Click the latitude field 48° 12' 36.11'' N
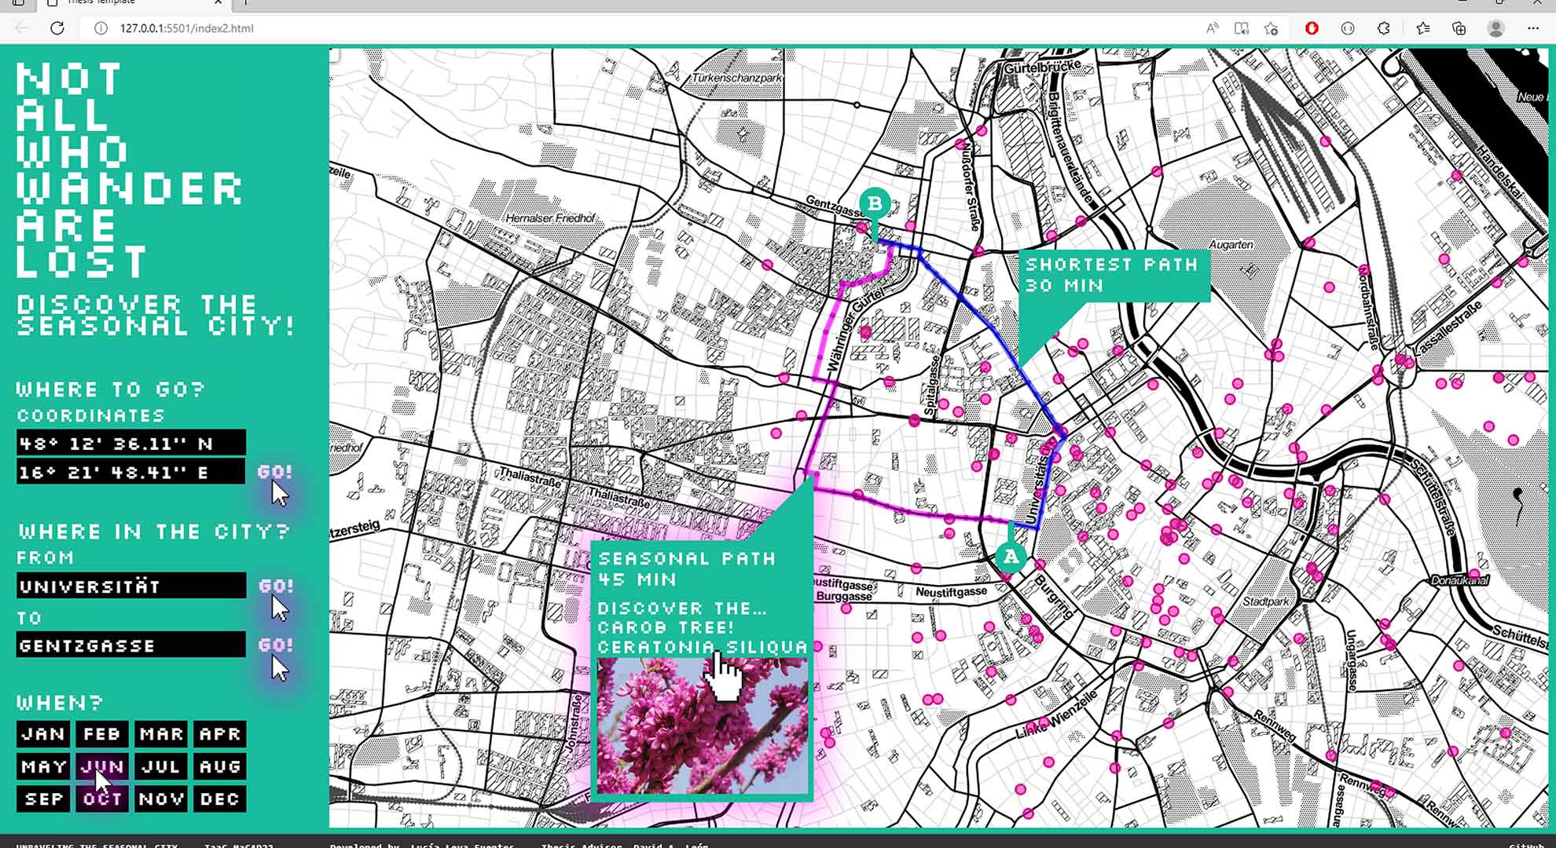Image resolution: width=1556 pixels, height=848 pixels. click(131, 443)
